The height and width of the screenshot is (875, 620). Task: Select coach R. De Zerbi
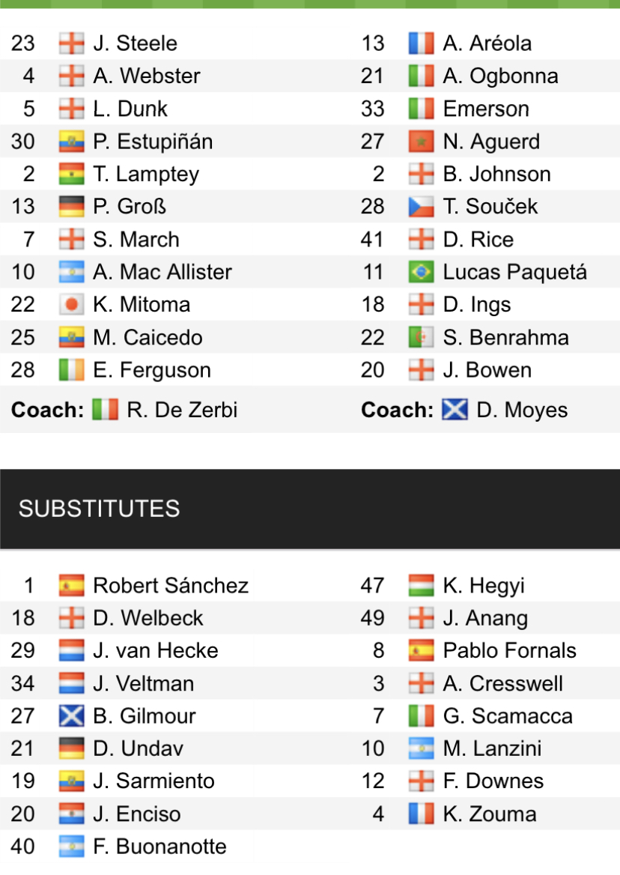click(x=181, y=410)
